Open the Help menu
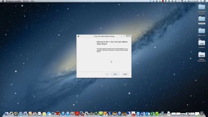This screenshot has width=208, height=117. click(32, 1)
